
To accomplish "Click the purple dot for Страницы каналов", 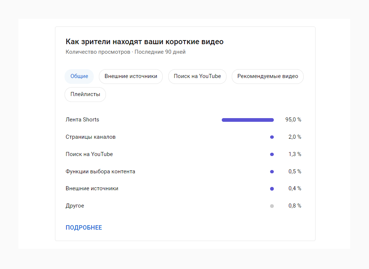I will tap(272, 137).
